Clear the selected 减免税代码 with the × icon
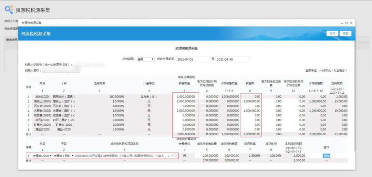The image size is (372, 177). pyautogui.click(x=168, y=156)
